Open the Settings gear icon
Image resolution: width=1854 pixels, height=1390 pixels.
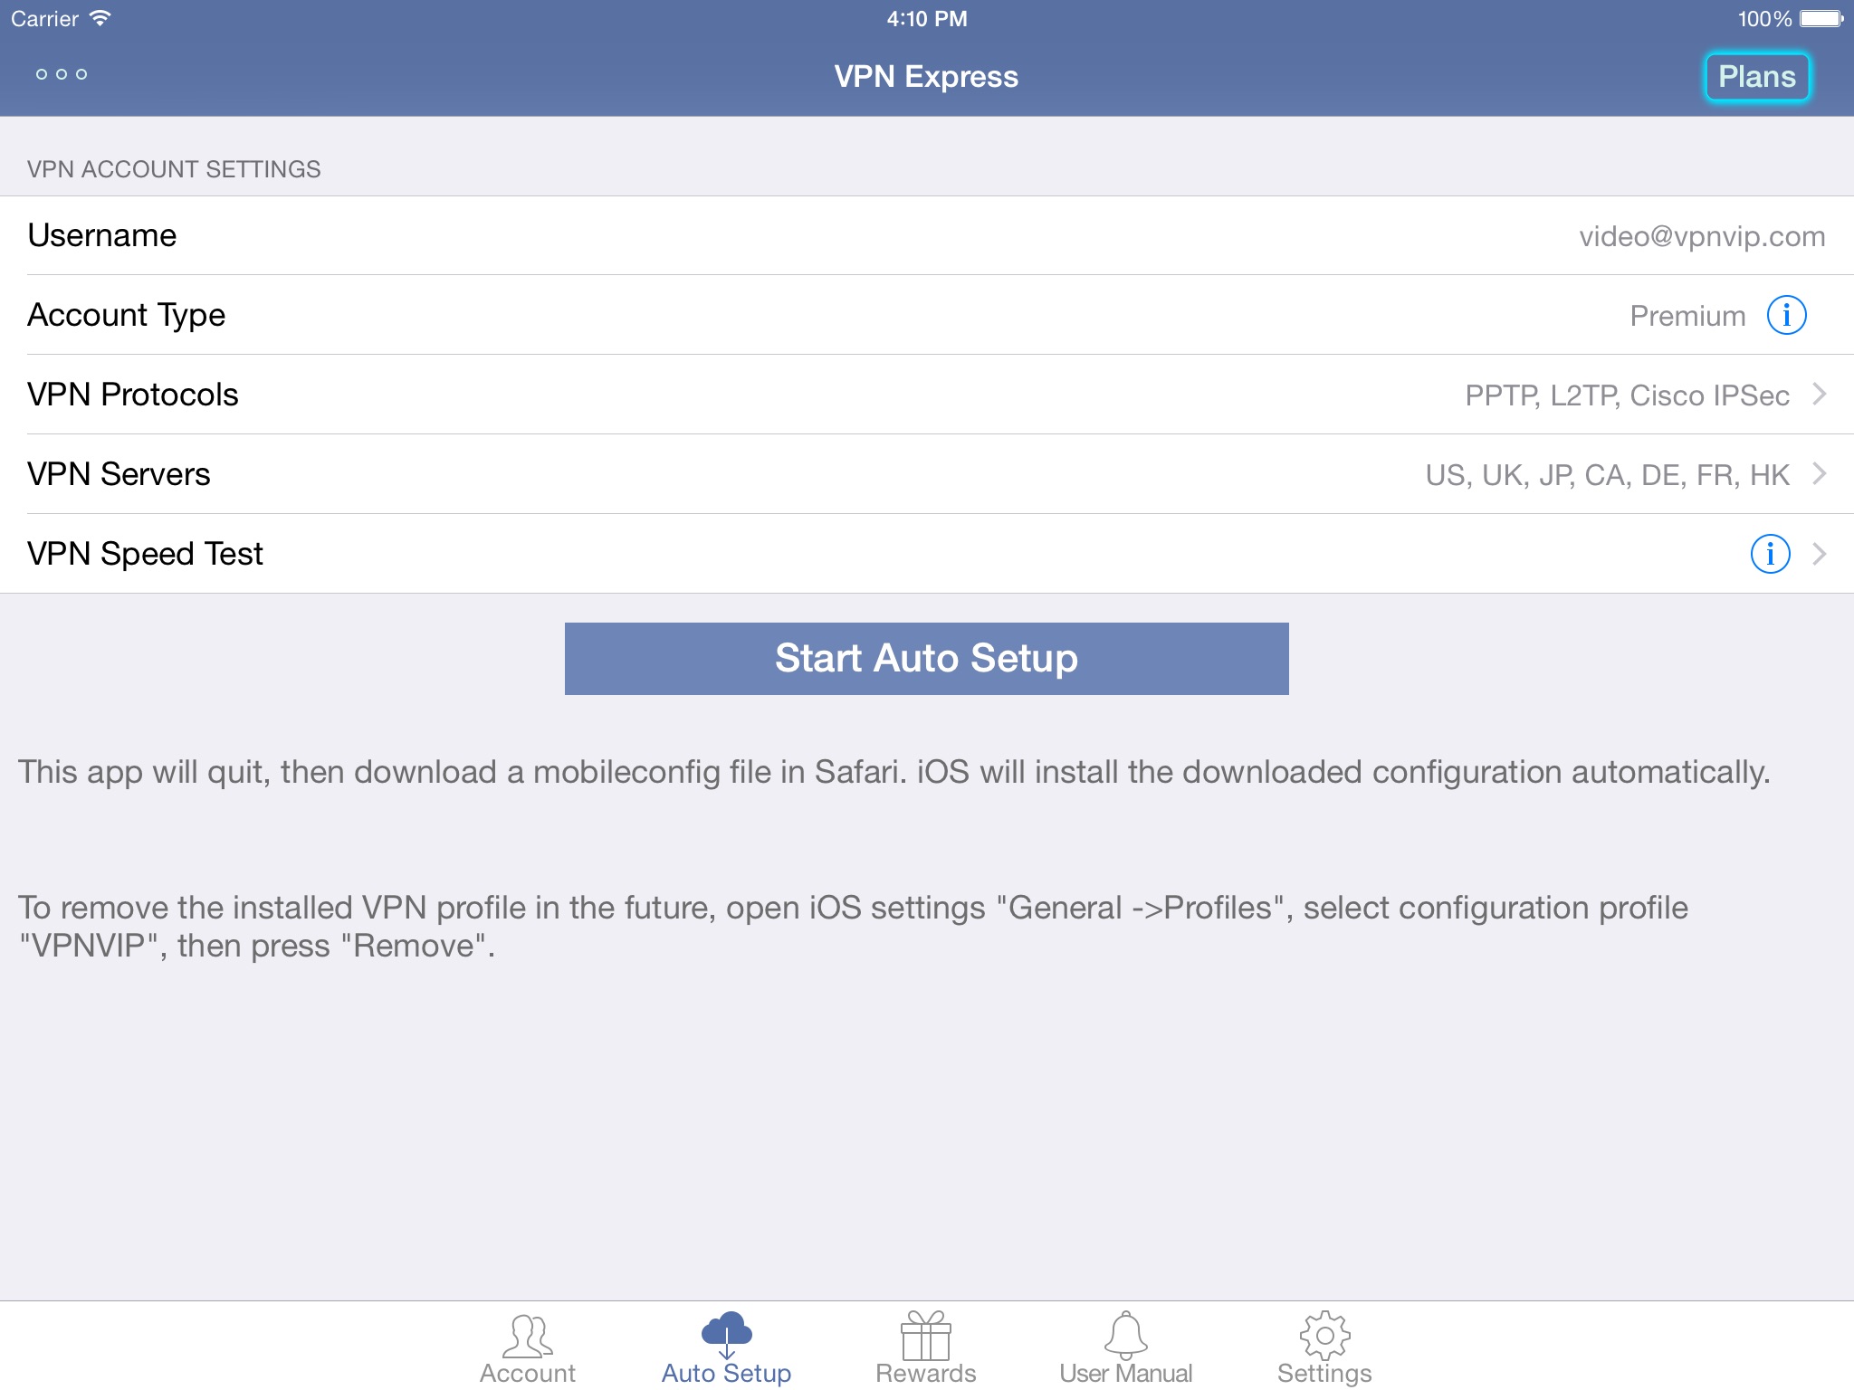pyautogui.click(x=1324, y=1336)
